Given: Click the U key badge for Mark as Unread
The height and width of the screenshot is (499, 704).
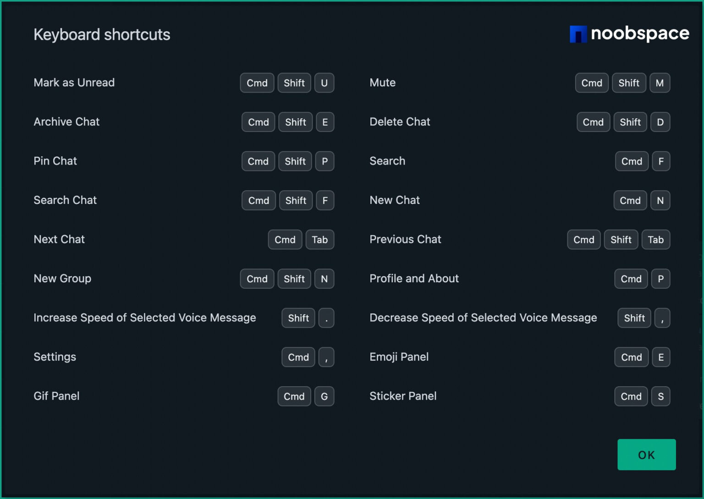Looking at the screenshot, I should (x=324, y=83).
